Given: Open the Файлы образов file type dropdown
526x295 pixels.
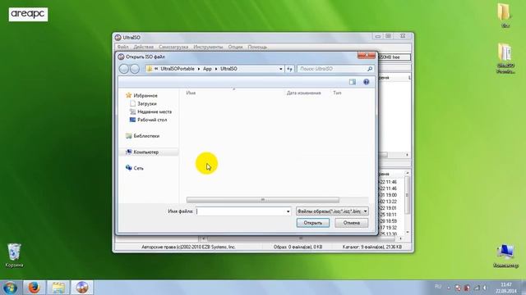Looking at the screenshot, I should pyautogui.click(x=332, y=211).
